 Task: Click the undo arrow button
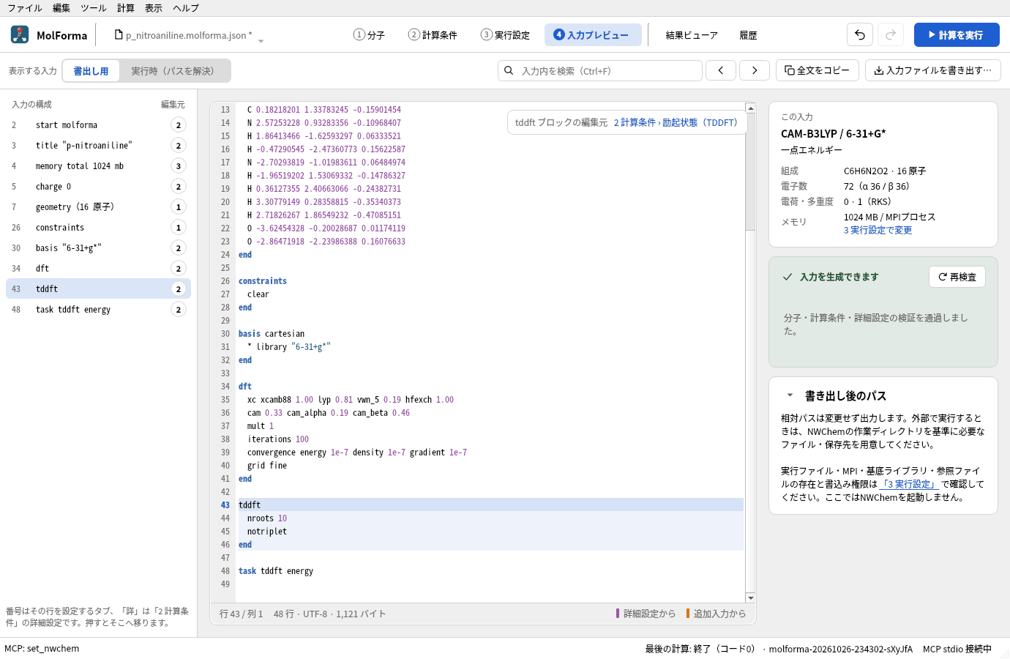(860, 34)
